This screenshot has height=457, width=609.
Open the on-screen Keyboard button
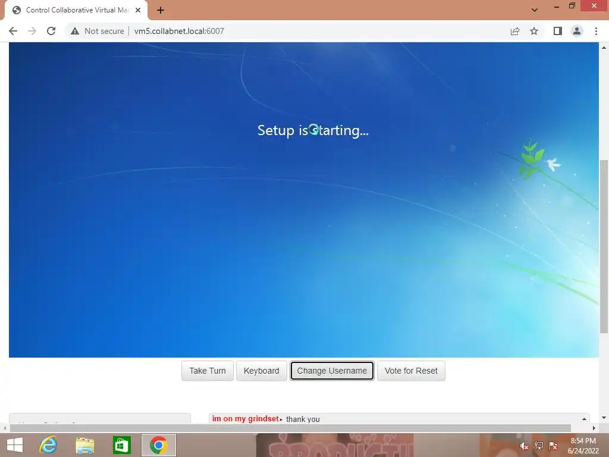[x=262, y=371]
